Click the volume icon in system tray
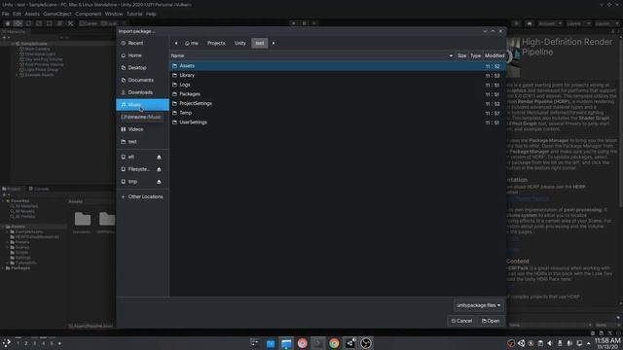The height and width of the screenshot is (350, 623). [550, 343]
